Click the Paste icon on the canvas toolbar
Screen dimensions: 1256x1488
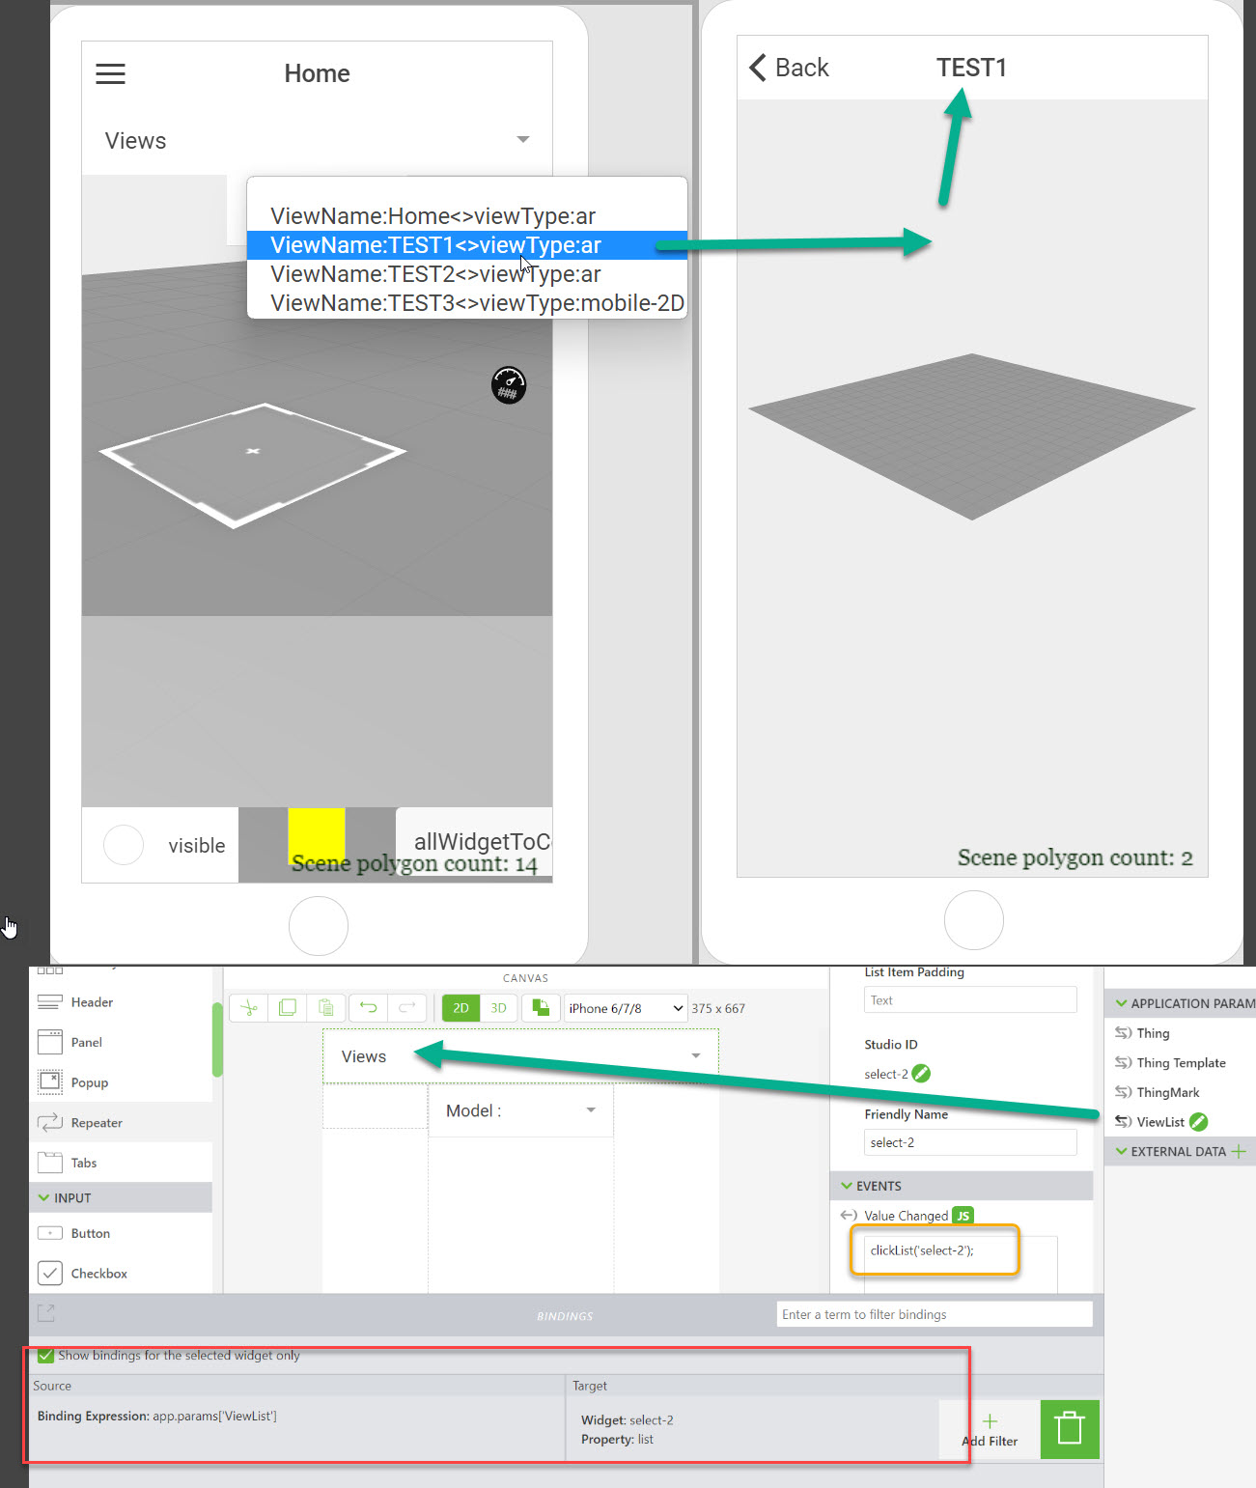(325, 1007)
